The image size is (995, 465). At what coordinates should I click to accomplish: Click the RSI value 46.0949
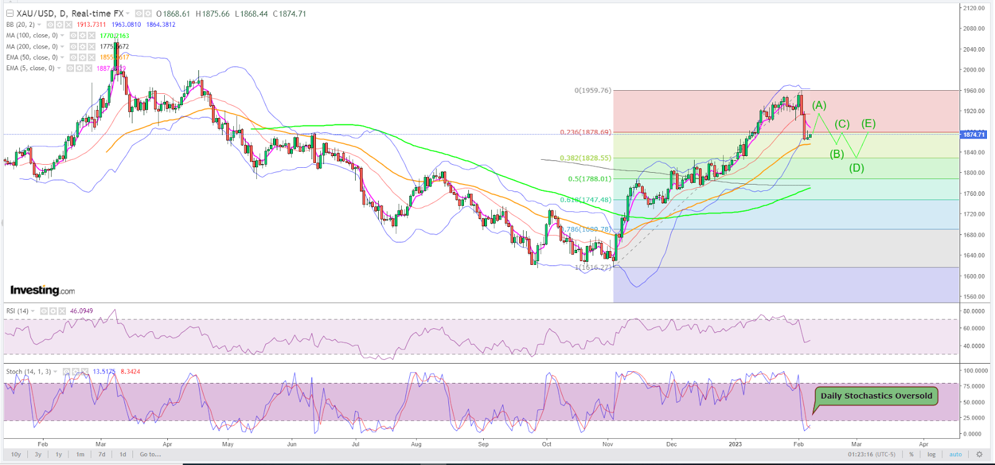coord(81,311)
